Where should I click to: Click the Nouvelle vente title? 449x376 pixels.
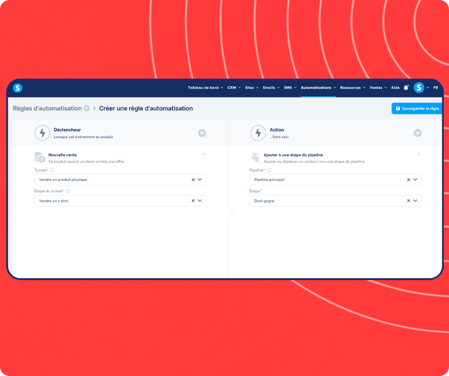coord(63,155)
